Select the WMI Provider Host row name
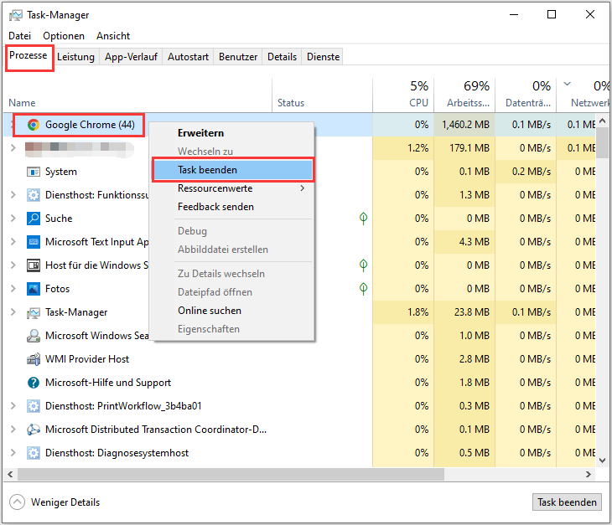Screen dimensions: 612x525 87,359
